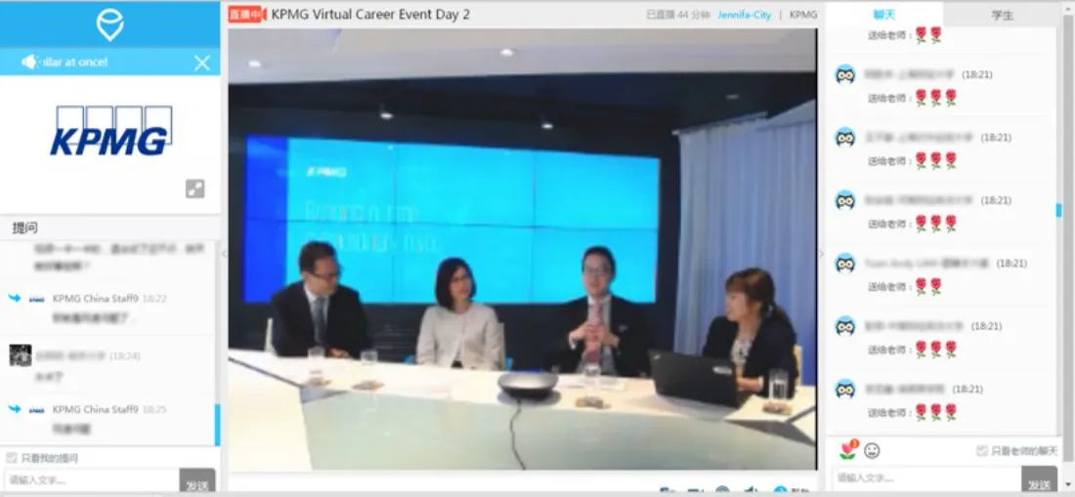Screen dimensions: 1075x497
Task: Send chat with the right 发送 button
Action: coord(1040,479)
